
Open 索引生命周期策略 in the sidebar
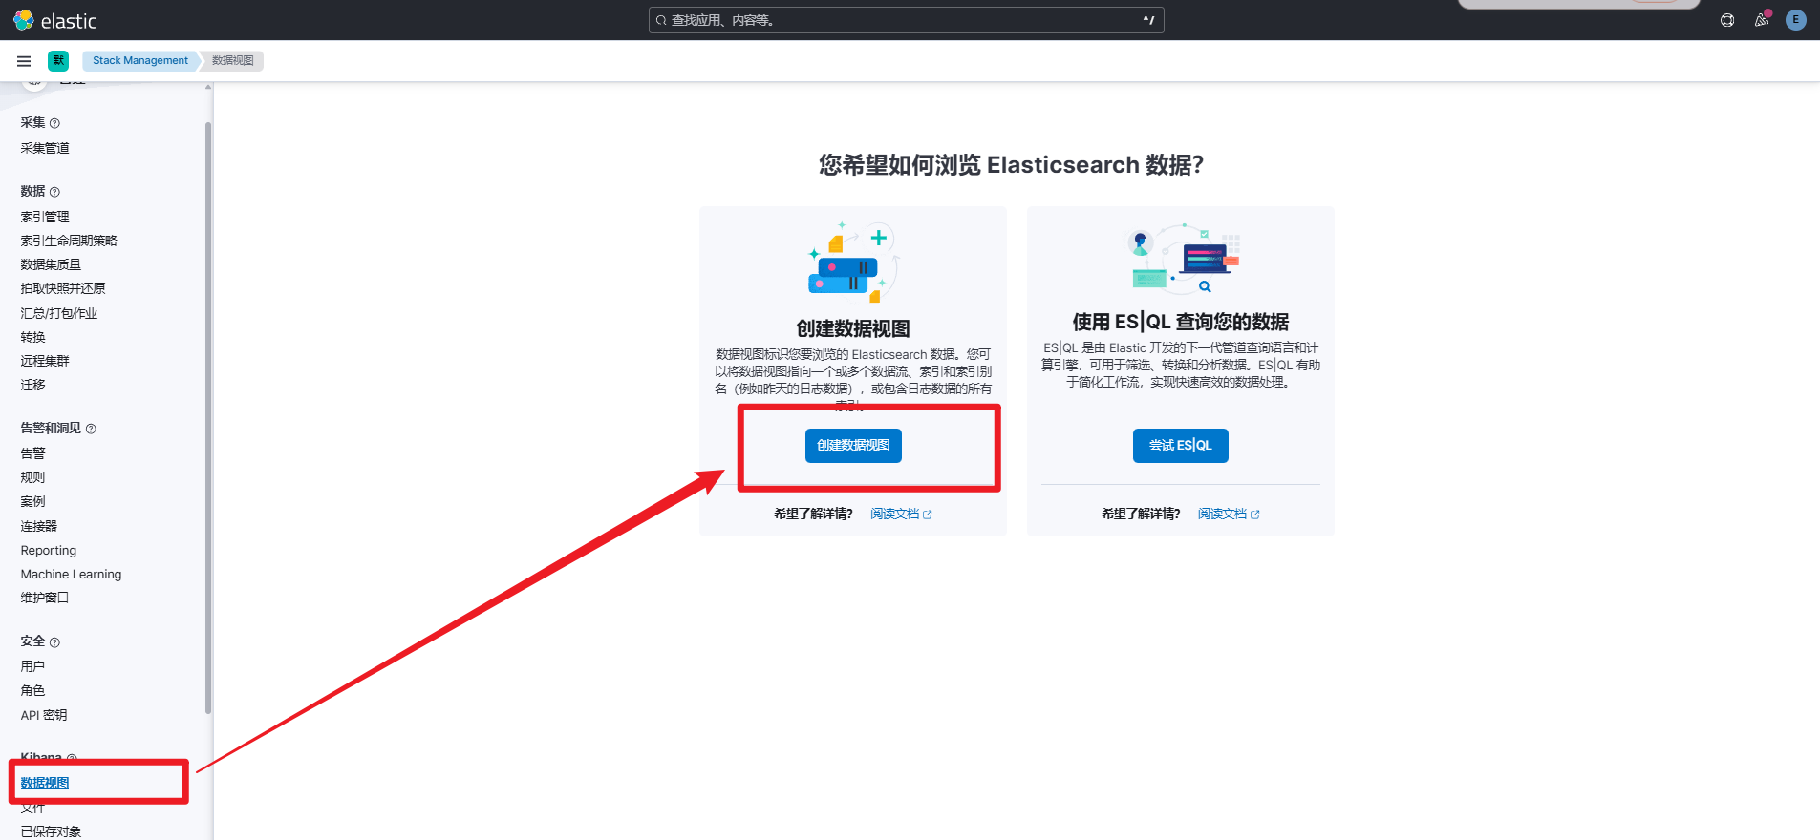pyautogui.click(x=69, y=241)
